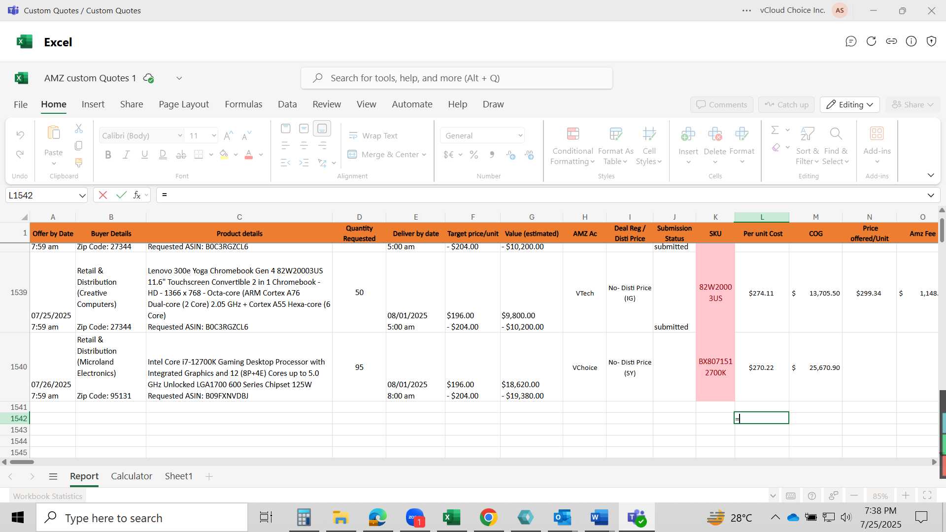Click the Redo arrow icon

tap(20, 154)
